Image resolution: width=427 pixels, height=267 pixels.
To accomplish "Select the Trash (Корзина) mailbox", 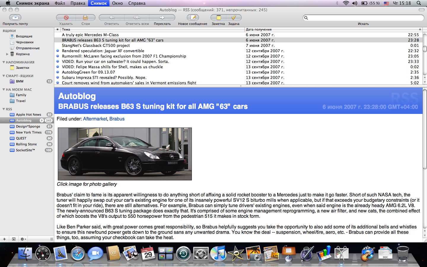I will (x=23, y=54).
